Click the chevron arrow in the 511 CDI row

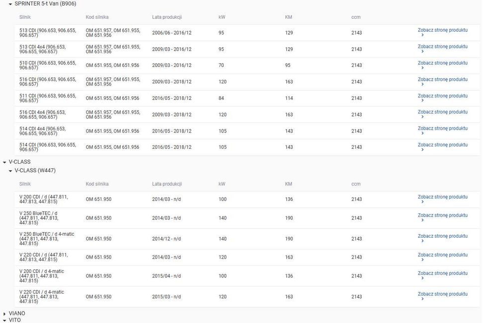(x=422, y=100)
